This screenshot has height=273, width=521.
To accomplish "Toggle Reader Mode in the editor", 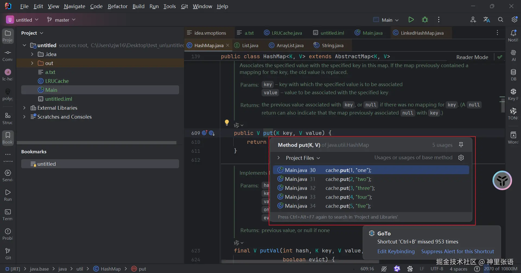I will [472, 57].
